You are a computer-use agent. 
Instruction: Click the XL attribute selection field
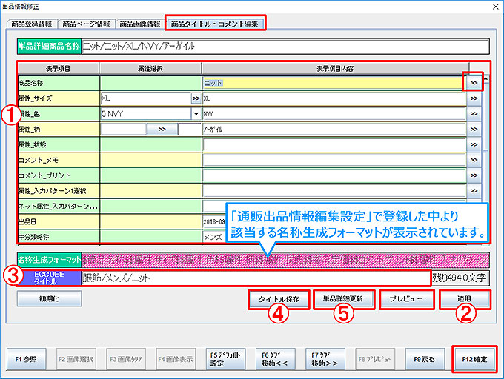click(x=146, y=98)
